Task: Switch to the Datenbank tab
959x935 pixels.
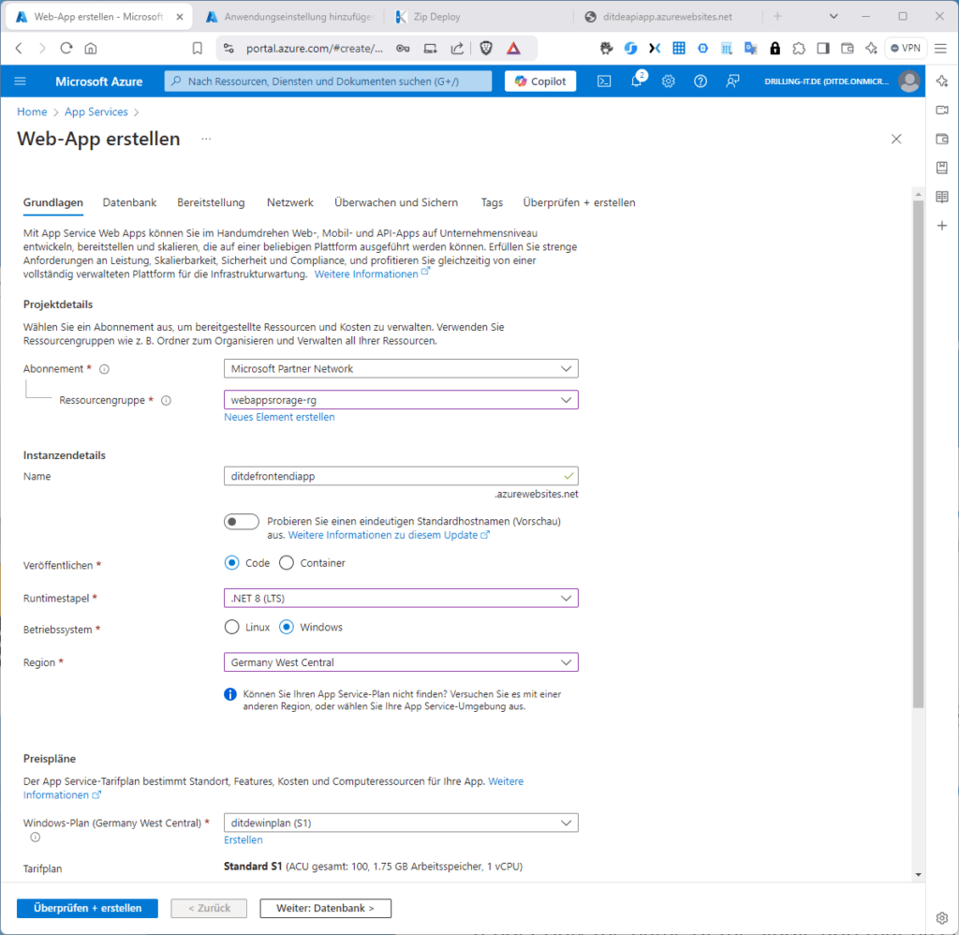Action: (129, 202)
